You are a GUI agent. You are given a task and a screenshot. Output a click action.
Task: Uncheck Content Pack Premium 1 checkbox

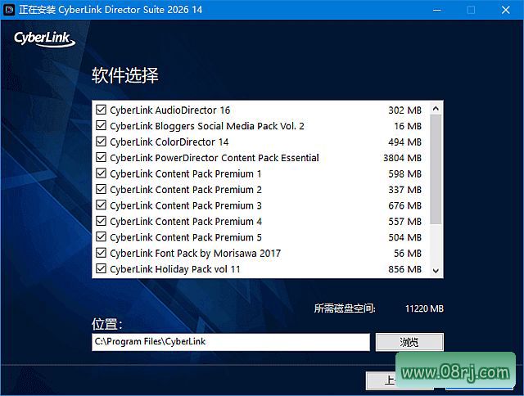tap(101, 173)
